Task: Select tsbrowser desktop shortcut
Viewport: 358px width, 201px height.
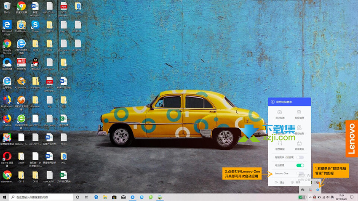Action: coord(7,177)
